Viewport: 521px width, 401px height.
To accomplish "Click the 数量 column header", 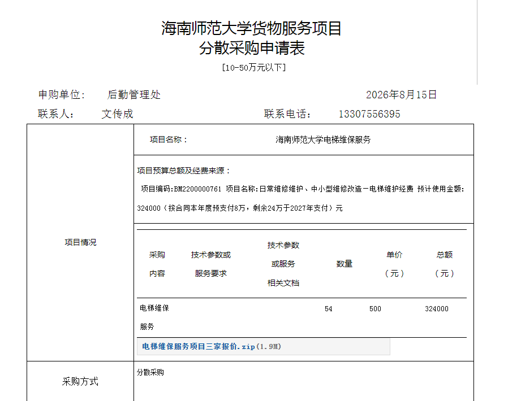I will 345,264.
